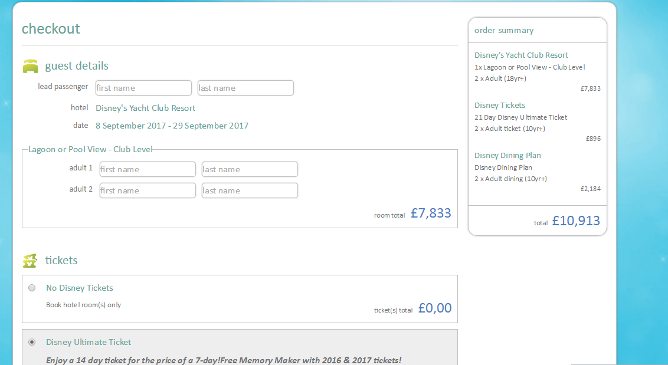Click the tickets section icon

click(30, 261)
